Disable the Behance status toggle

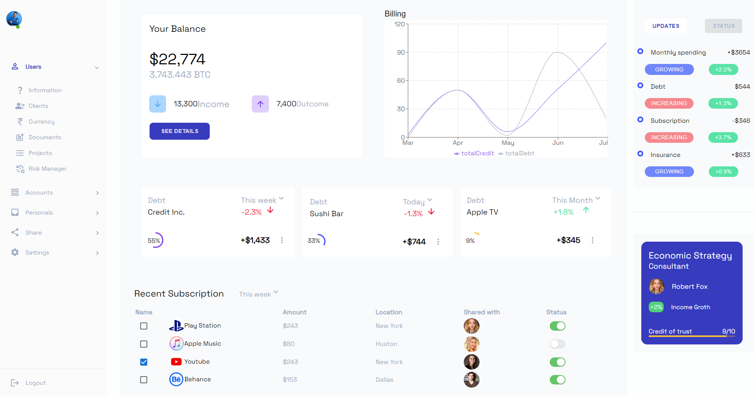coord(558,380)
